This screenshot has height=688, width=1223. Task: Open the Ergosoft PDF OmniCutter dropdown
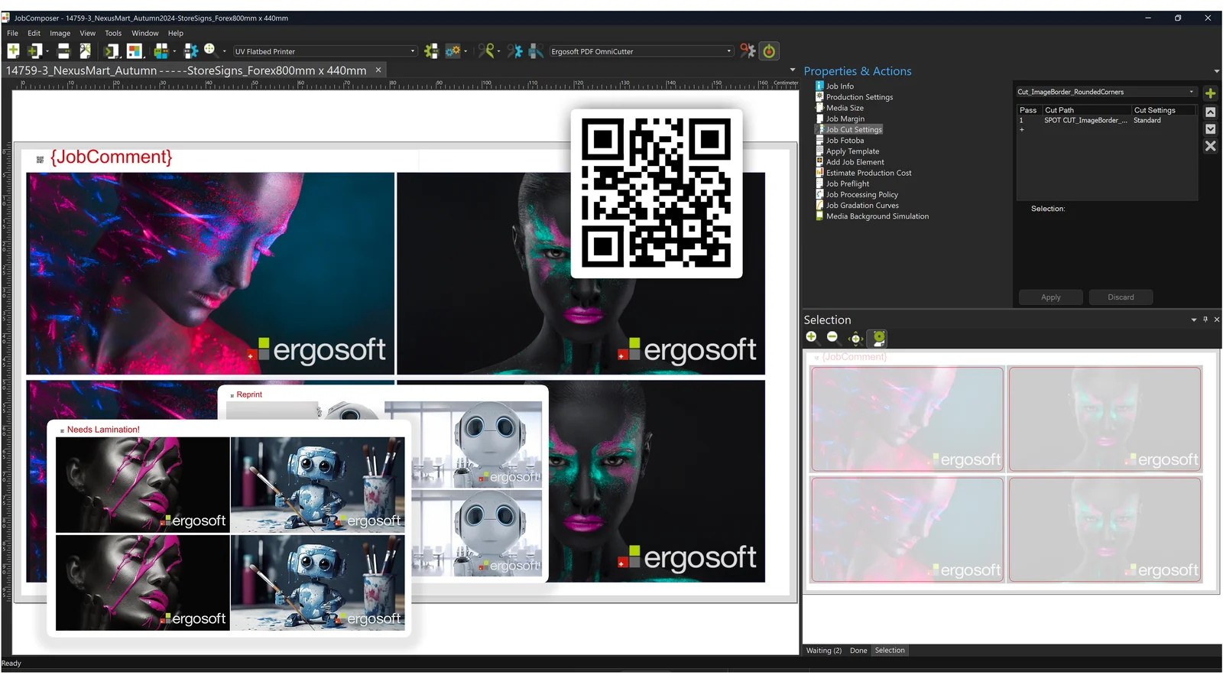[641, 51]
